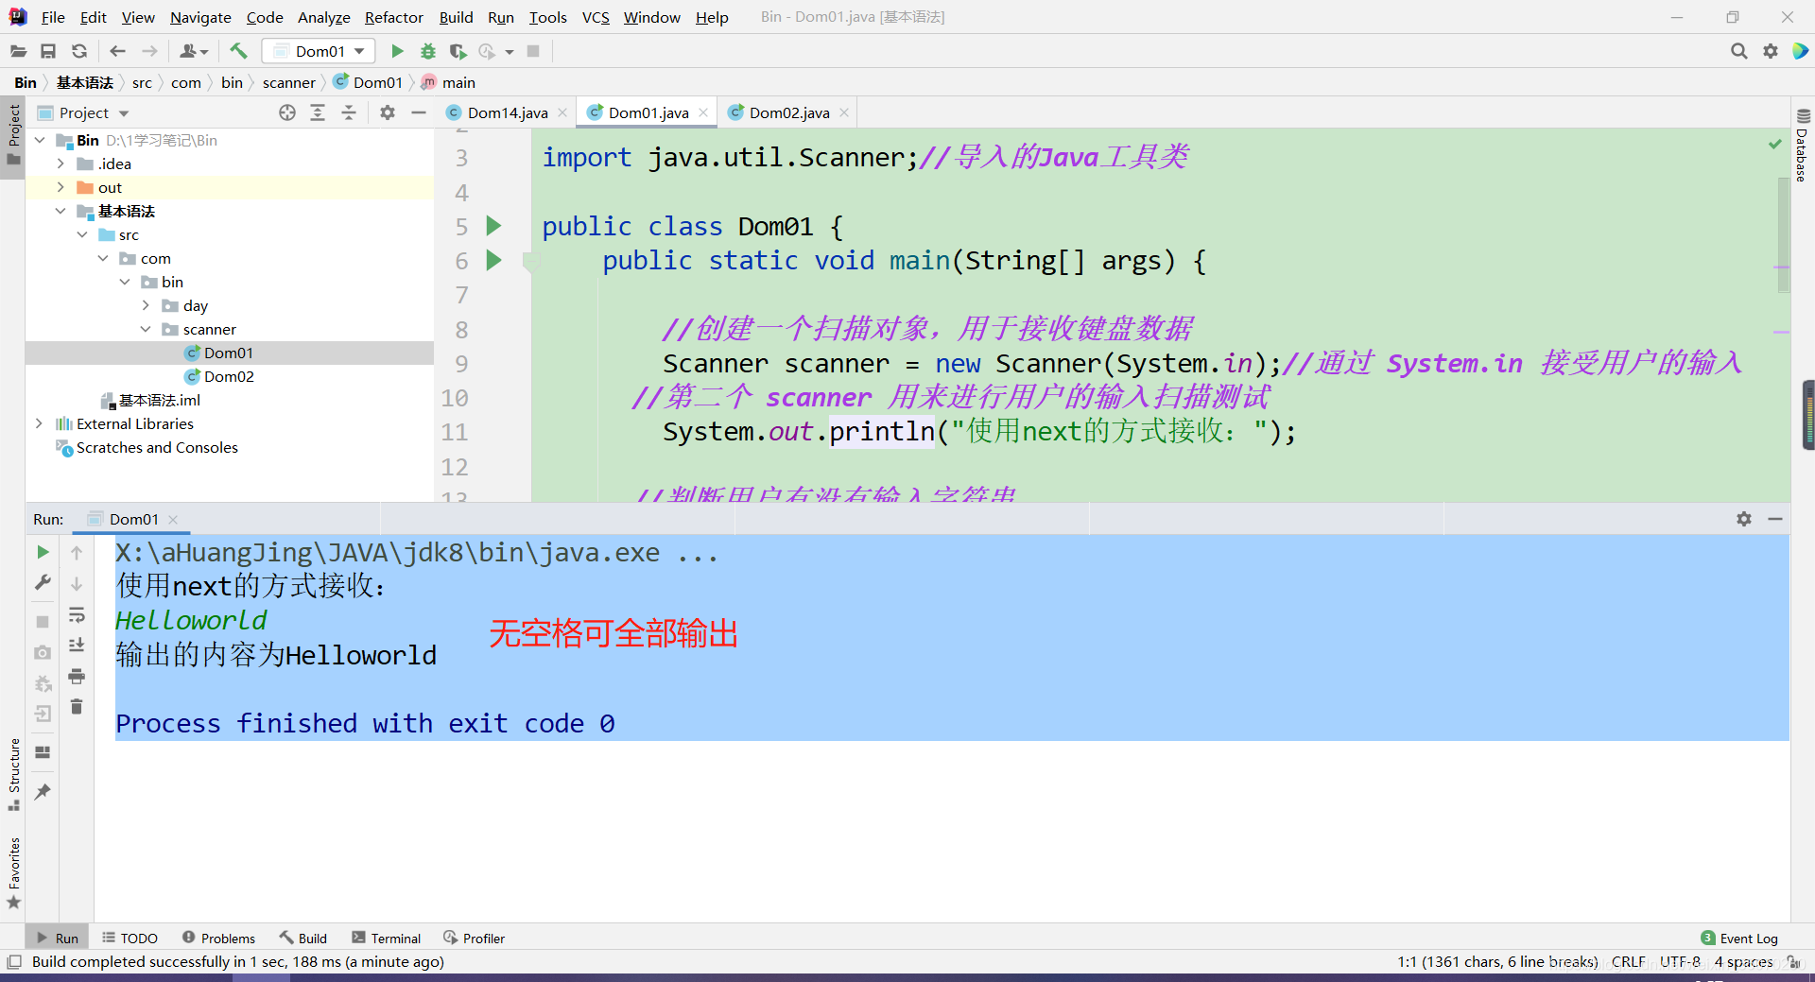
Task: Build project with the hammer icon
Action: pos(238,51)
